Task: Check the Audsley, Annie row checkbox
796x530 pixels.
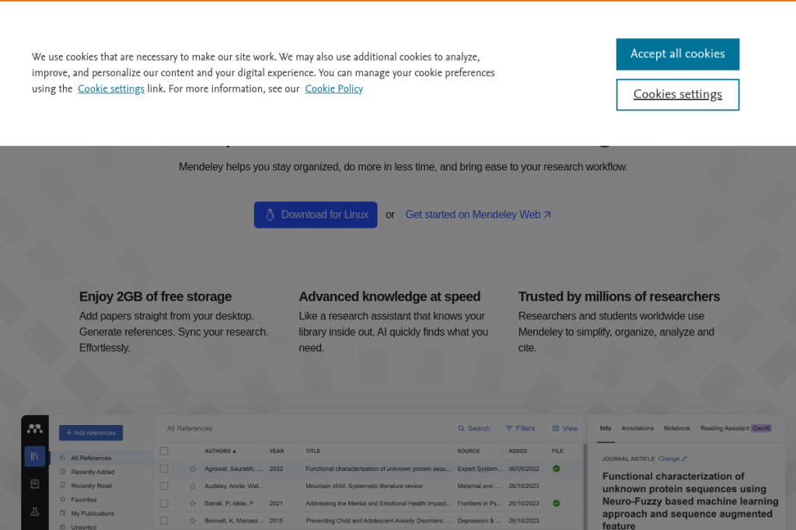Action: pos(164,486)
